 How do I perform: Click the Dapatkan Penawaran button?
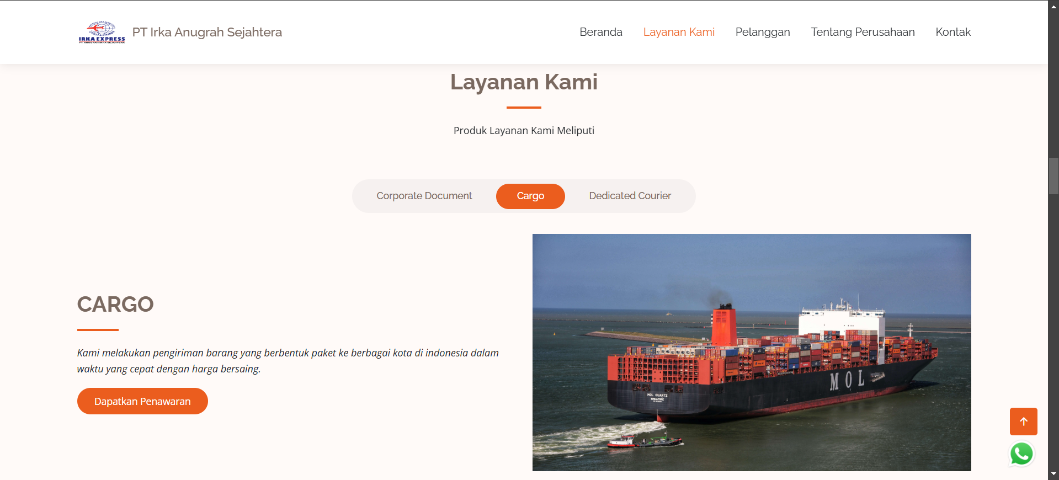click(x=142, y=401)
